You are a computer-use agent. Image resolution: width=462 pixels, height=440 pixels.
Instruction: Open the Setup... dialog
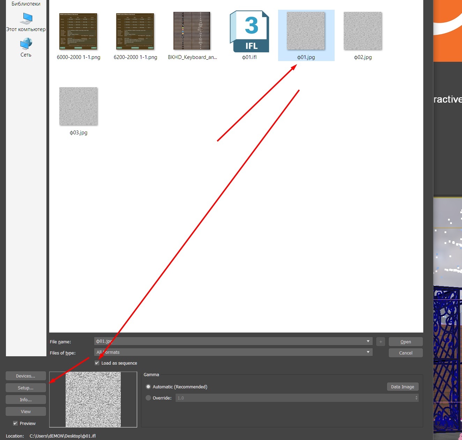coord(26,388)
